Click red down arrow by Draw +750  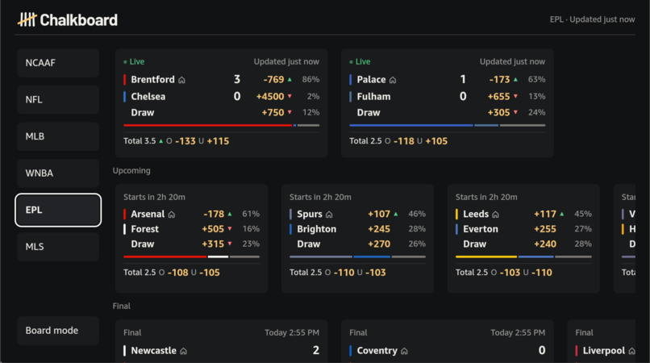[290, 112]
